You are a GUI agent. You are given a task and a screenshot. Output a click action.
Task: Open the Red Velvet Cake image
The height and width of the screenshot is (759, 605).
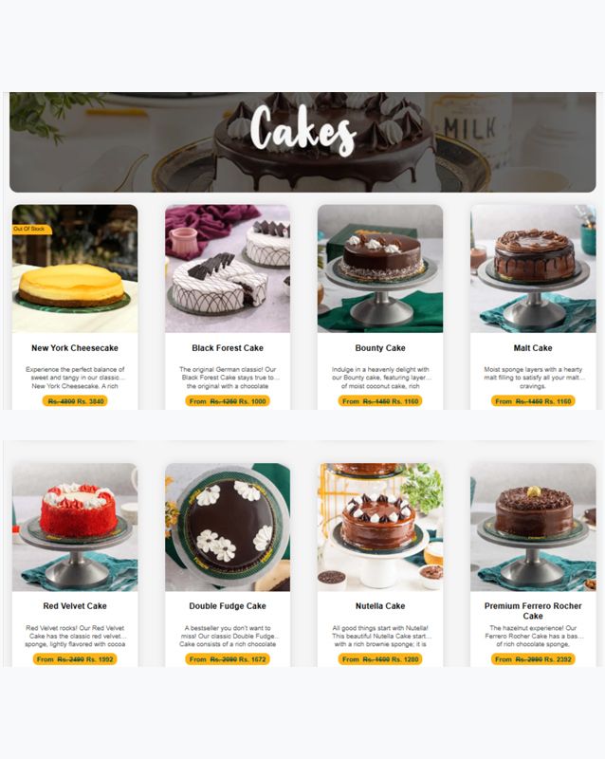coord(75,528)
